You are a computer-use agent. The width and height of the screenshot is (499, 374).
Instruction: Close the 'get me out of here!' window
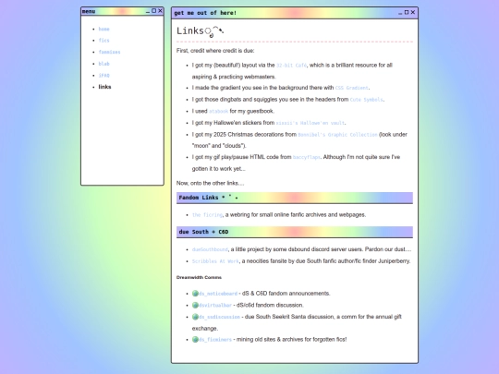[x=413, y=12]
